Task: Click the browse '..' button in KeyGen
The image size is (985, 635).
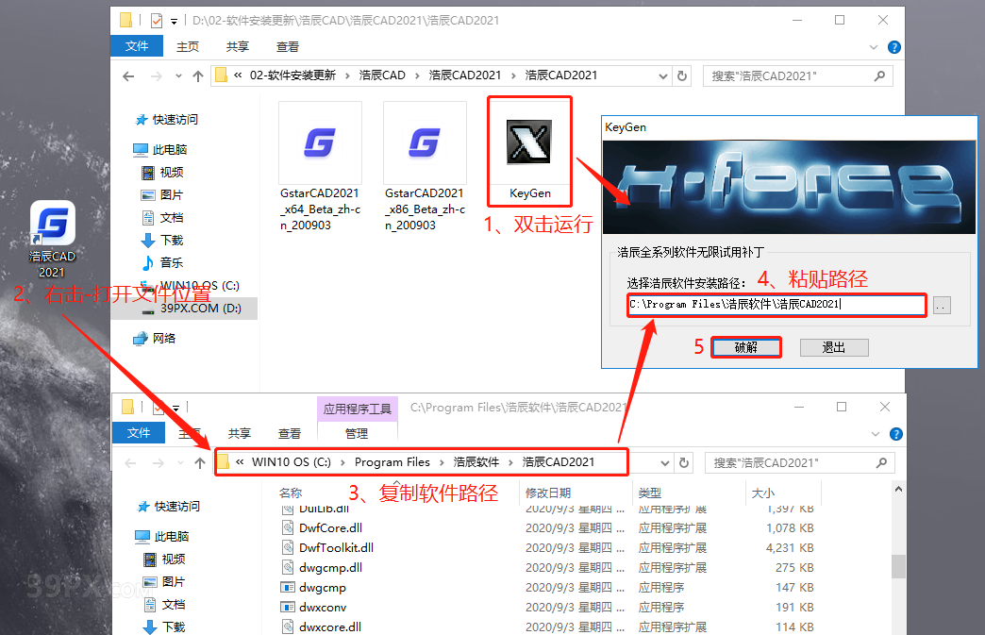Action: pos(942,306)
